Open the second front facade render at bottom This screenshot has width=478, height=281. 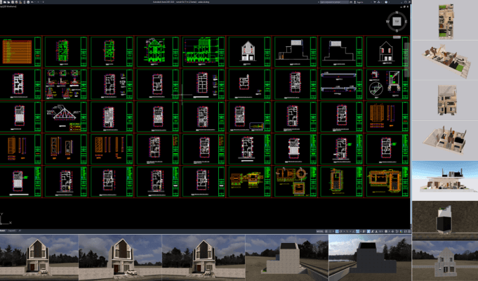tap(120, 258)
